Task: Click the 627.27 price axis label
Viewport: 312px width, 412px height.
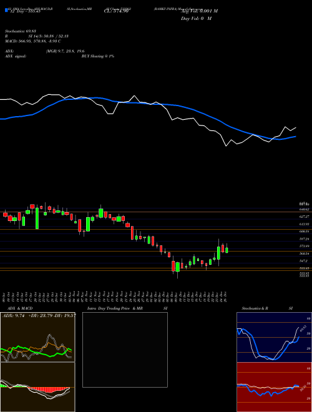Action: [x=305, y=217]
